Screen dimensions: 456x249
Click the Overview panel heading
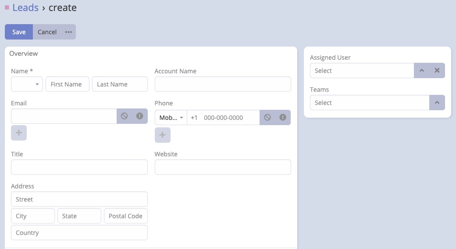pyautogui.click(x=24, y=54)
